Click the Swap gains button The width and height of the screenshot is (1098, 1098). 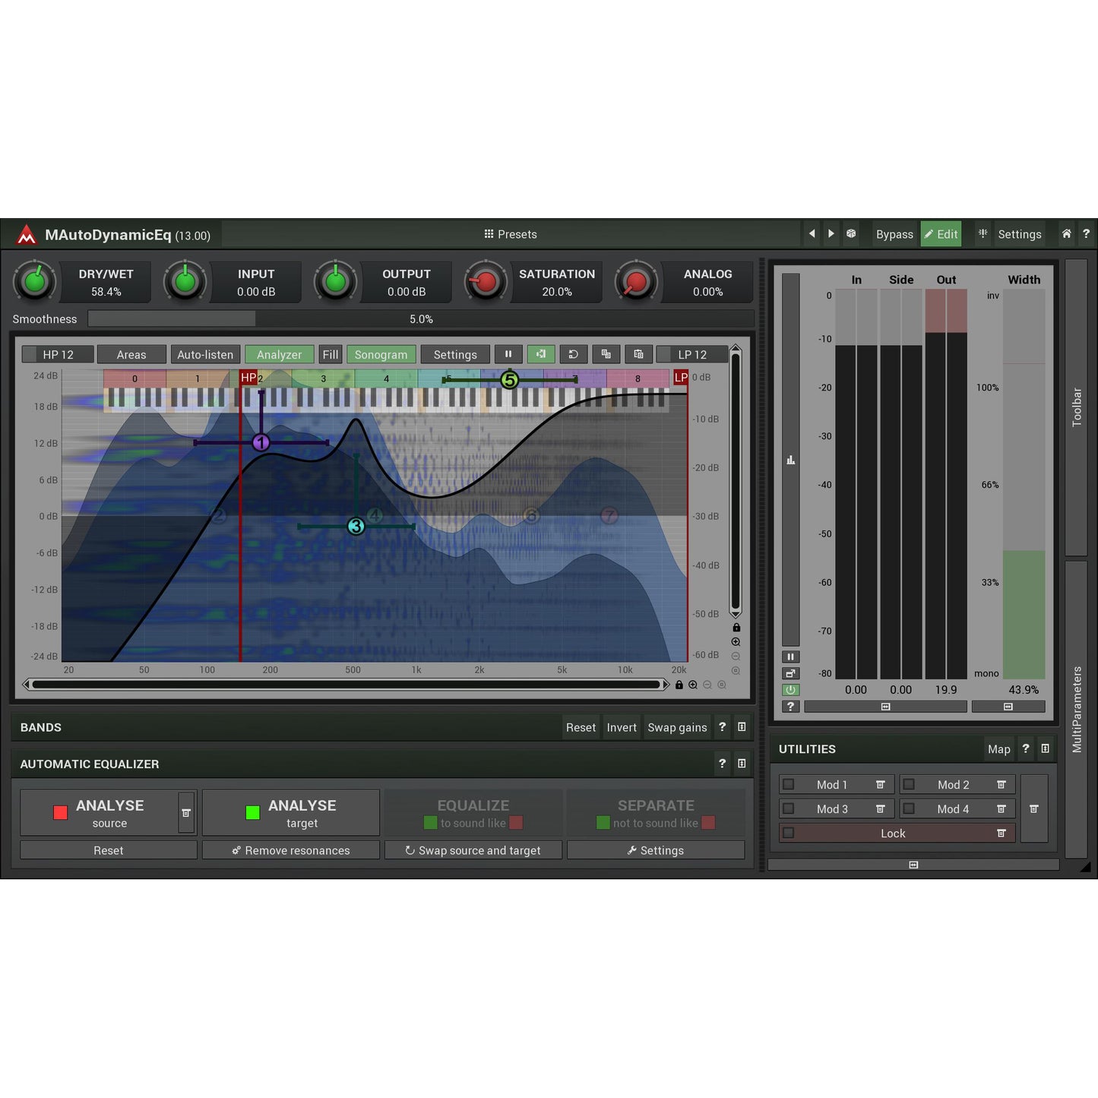676,727
